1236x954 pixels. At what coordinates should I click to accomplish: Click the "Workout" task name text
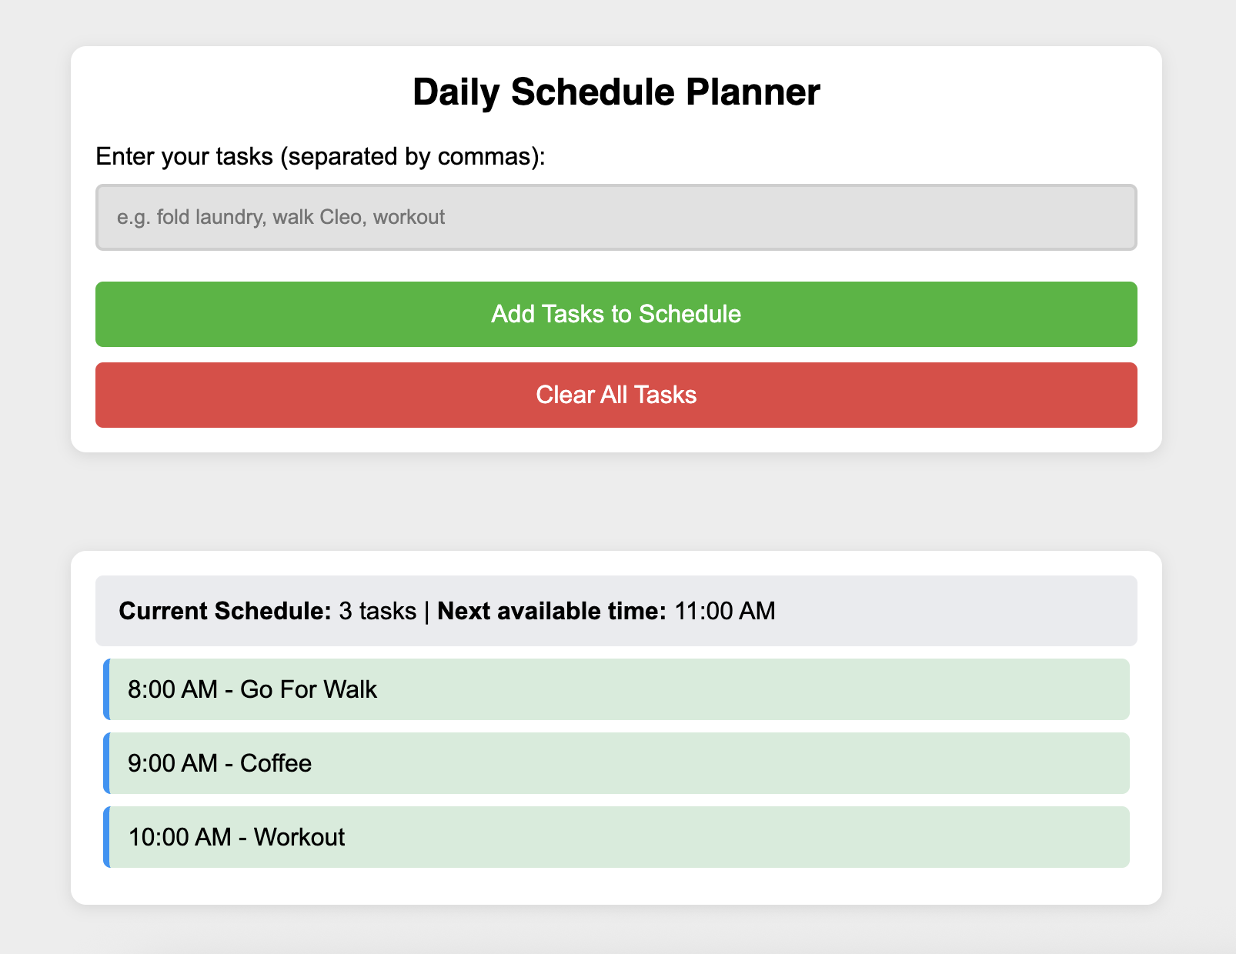pyautogui.click(x=299, y=837)
